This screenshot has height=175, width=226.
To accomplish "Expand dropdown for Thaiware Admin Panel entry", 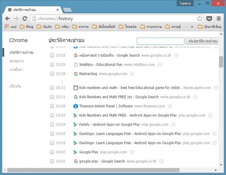I will pyautogui.click(x=170, y=106).
